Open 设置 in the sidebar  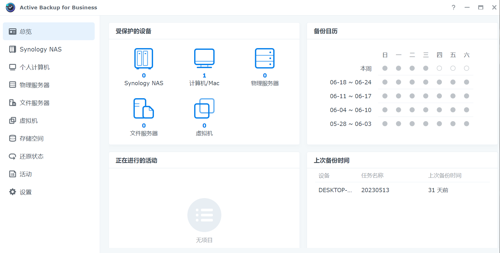(49, 192)
